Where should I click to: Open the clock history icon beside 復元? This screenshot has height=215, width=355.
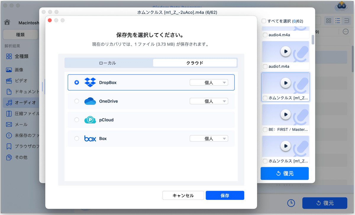(x=291, y=203)
